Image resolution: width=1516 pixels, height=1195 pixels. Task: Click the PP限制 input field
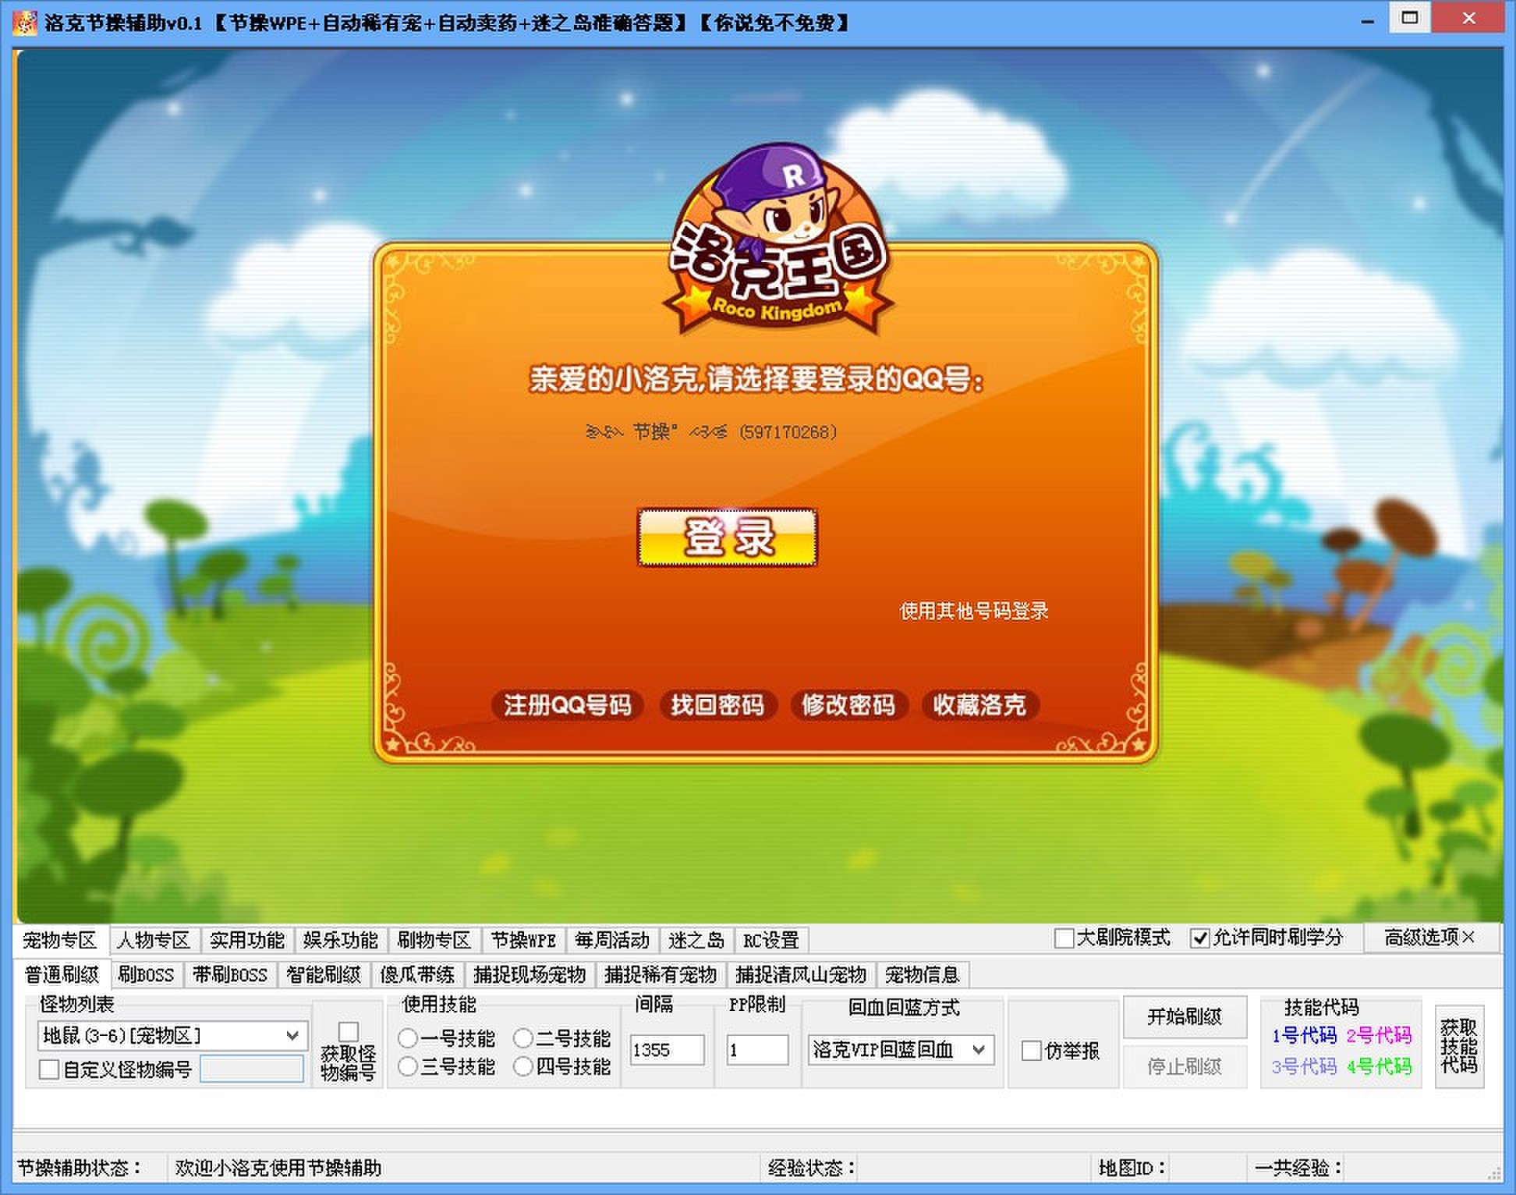[x=758, y=1050]
